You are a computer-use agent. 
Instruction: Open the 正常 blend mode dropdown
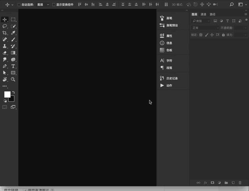[205, 28]
